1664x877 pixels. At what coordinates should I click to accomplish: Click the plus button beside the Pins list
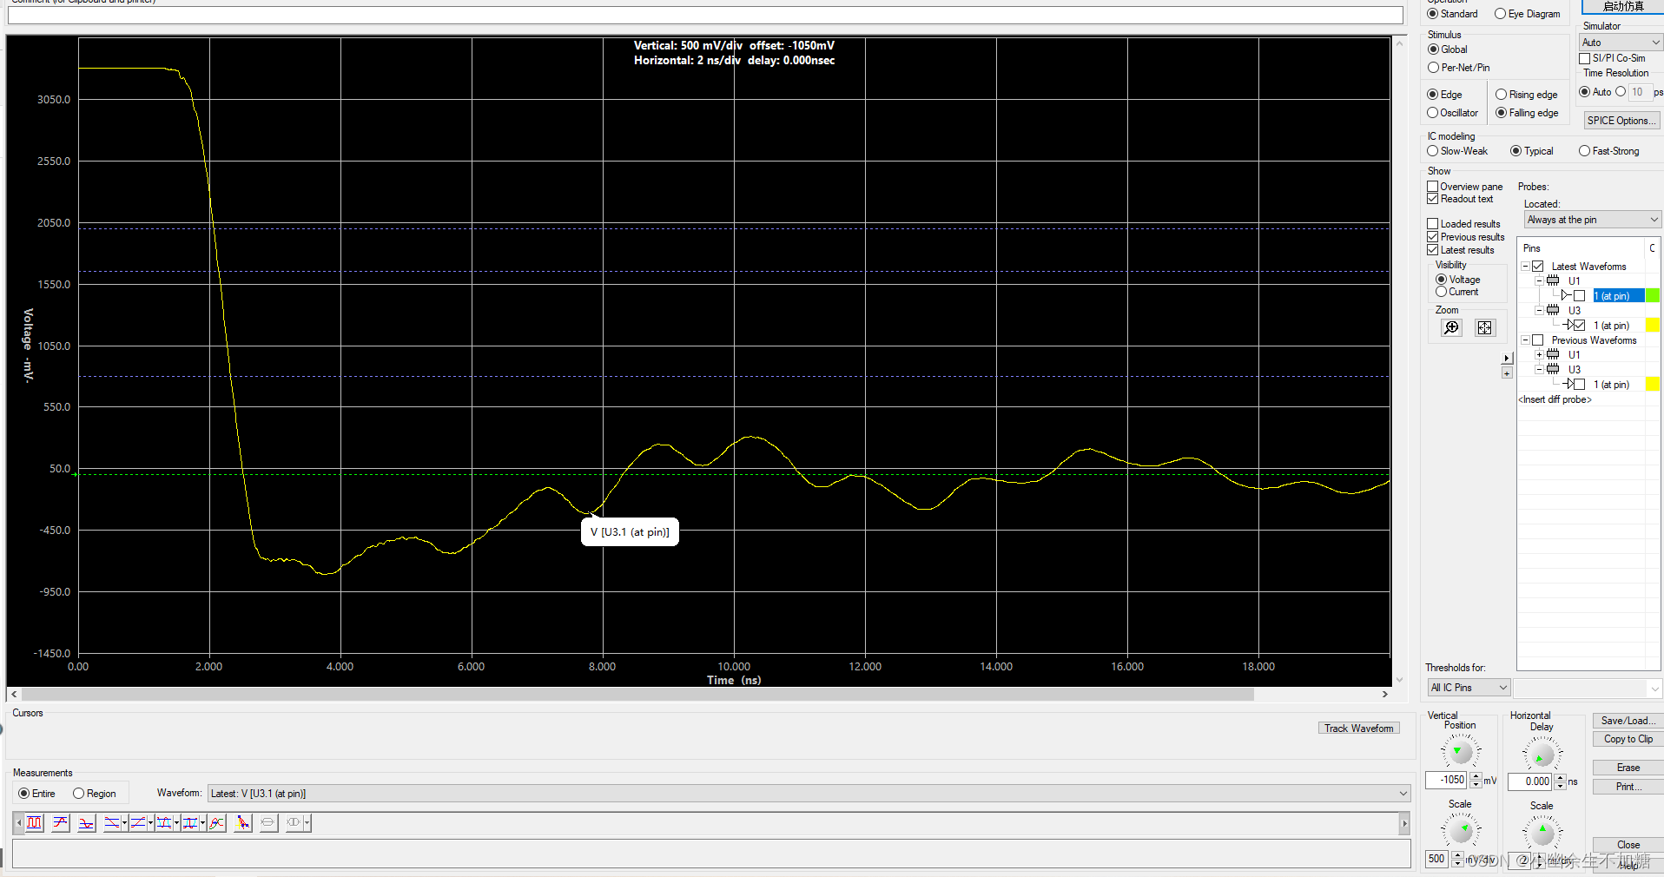point(1507,373)
